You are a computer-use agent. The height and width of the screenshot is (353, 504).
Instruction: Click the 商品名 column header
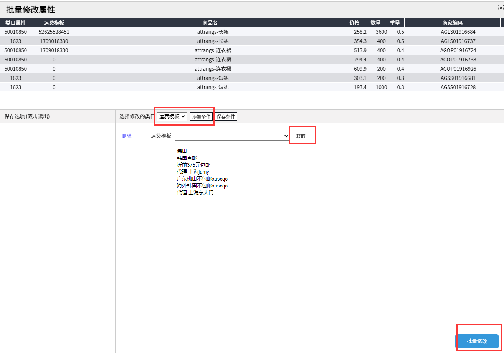pyautogui.click(x=210, y=23)
